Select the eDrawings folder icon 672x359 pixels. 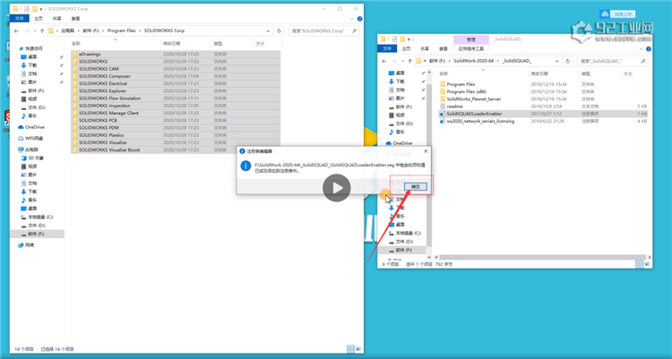click(74, 54)
